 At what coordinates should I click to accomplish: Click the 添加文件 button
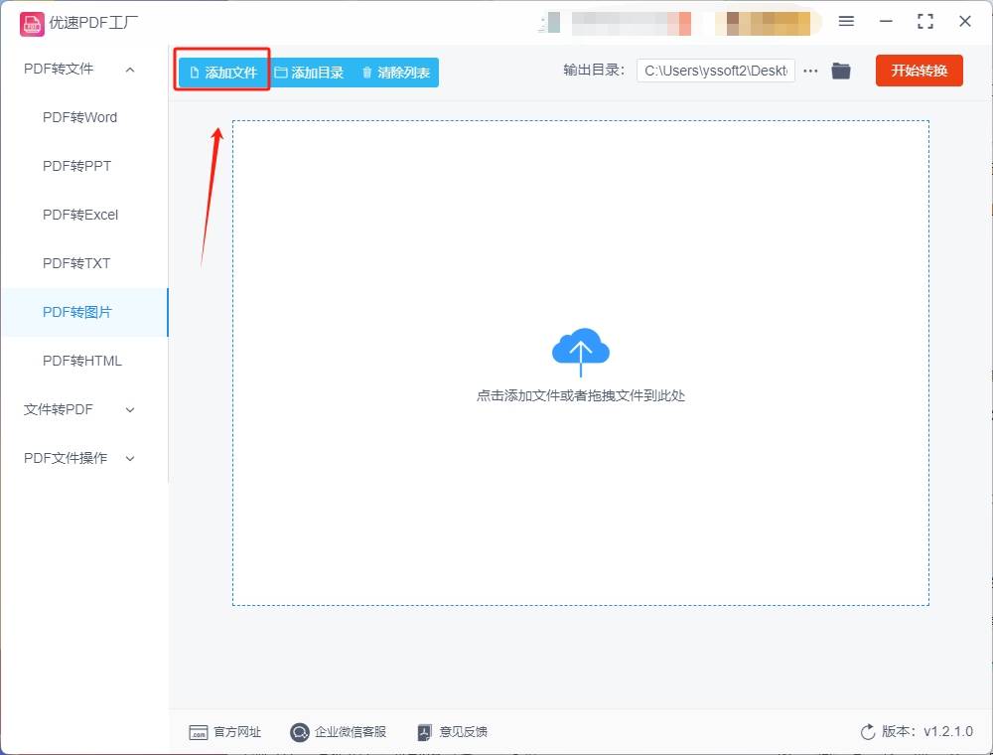(x=223, y=73)
